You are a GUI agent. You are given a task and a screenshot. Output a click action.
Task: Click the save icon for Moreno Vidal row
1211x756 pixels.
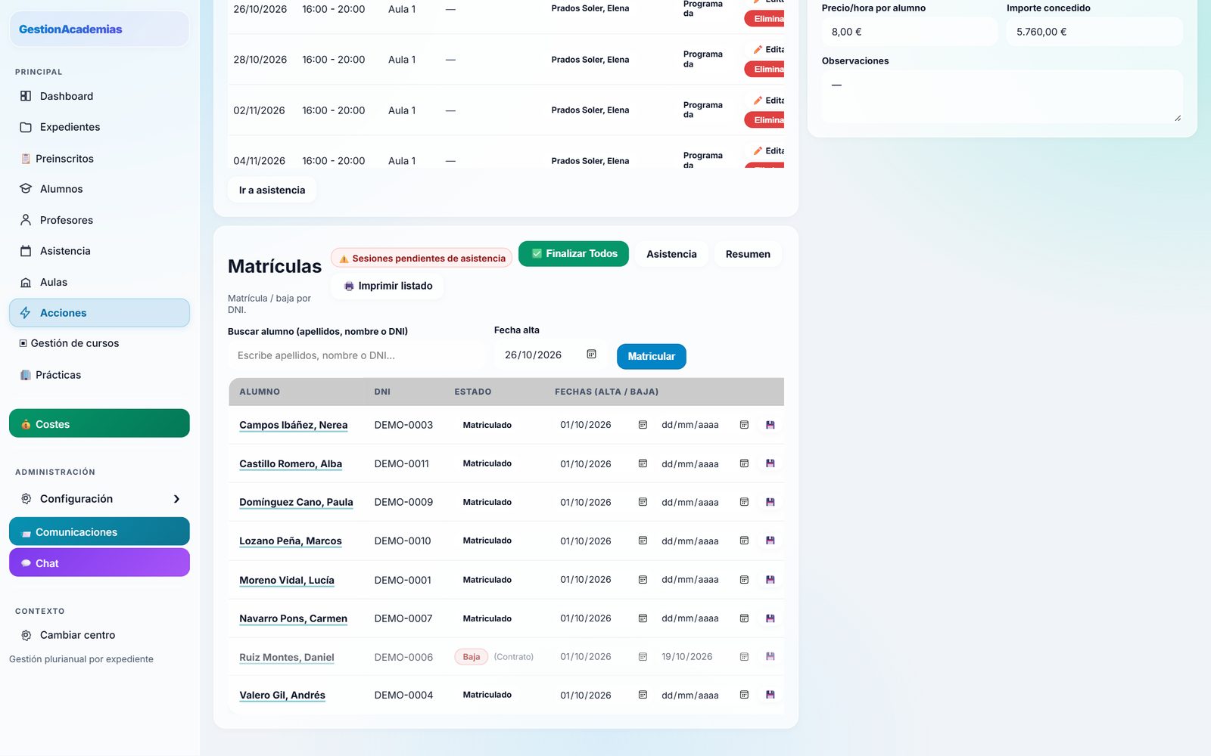[770, 580]
